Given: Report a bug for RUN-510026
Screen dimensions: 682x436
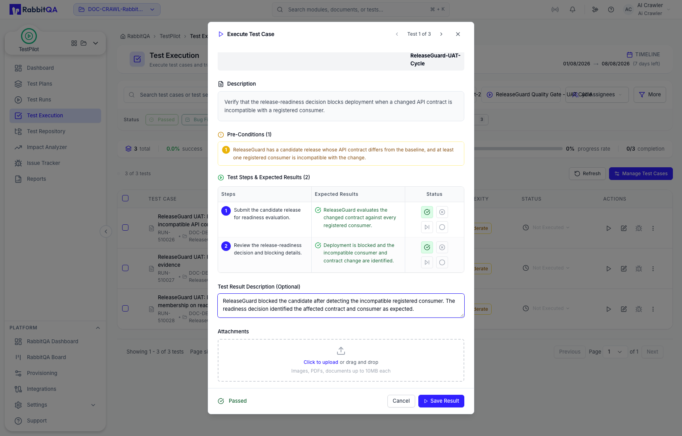Looking at the screenshot, I should pos(639,228).
